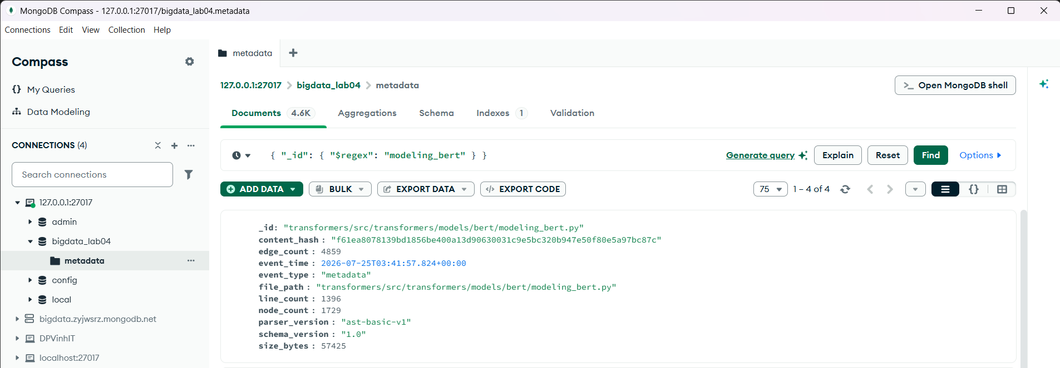Viewport: 1060px width, 368px height.
Task: Click the filter connections funnel icon
Action: pos(189,174)
